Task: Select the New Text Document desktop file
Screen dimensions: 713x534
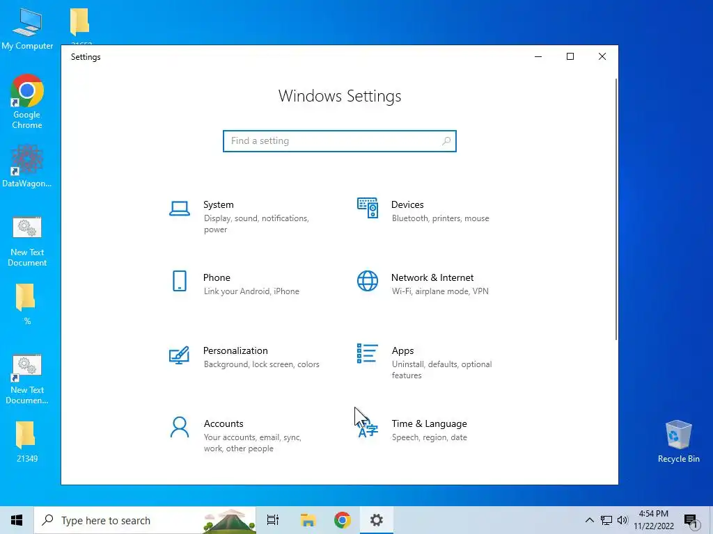Action: point(27,241)
